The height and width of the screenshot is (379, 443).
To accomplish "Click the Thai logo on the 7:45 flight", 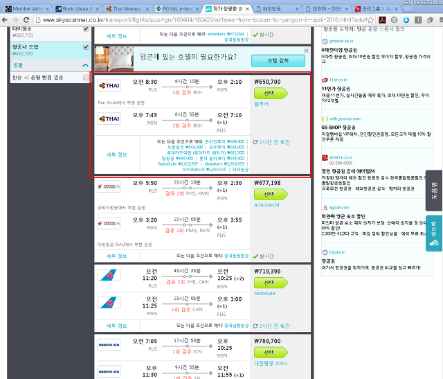I will click(x=109, y=118).
